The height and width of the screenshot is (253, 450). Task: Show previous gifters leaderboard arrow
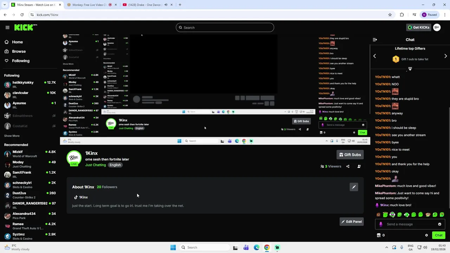pyautogui.click(x=374, y=56)
